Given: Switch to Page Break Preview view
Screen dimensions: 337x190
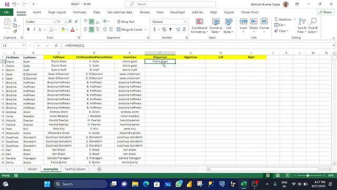Looking at the screenshot, I should click(288, 175).
